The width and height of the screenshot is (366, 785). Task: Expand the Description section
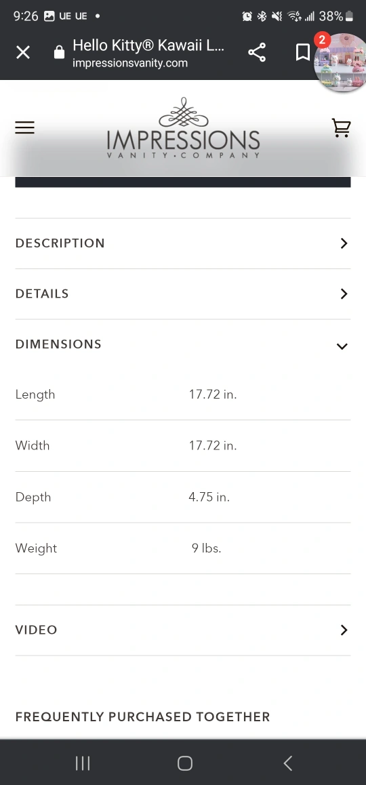[x=183, y=243]
